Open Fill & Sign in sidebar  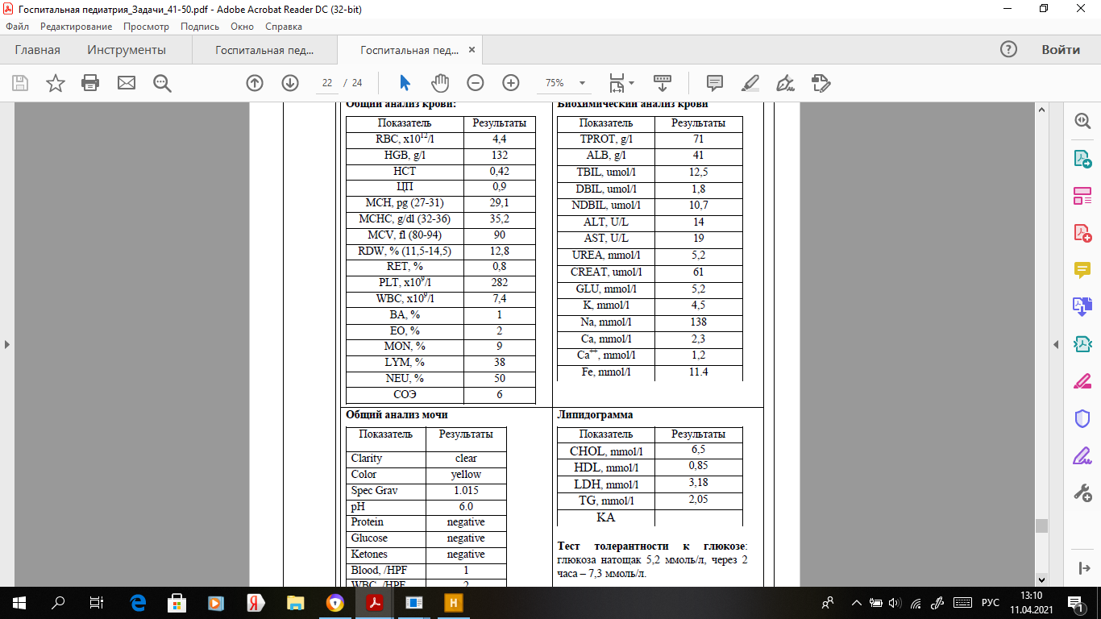point(1082,455)
